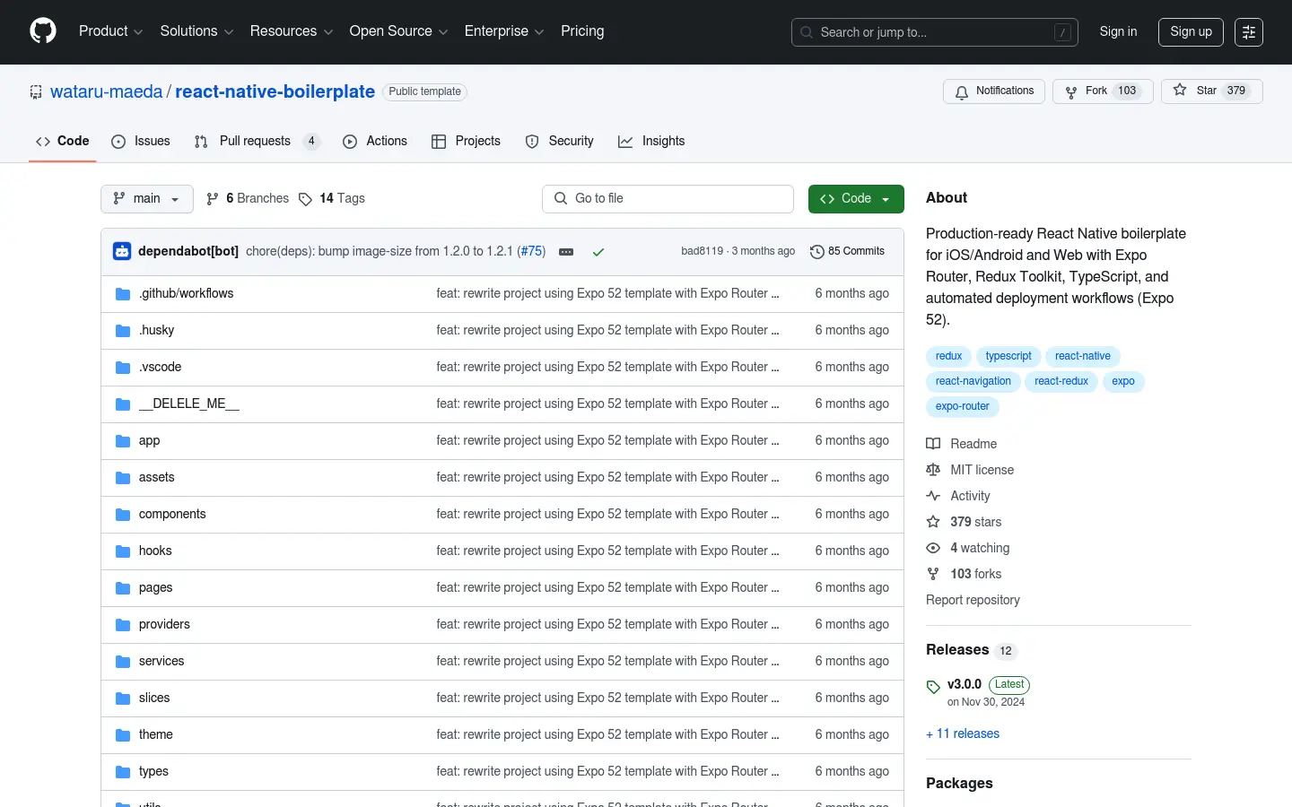The image size is (1292, 807).
Task: Open the .github/workflows folder icon
Action: [x=123, y=294]
